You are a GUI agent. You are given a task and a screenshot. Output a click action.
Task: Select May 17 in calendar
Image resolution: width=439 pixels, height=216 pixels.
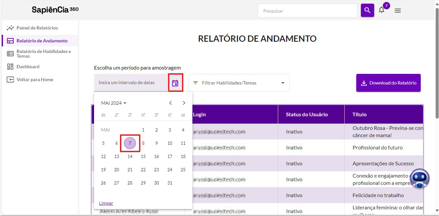pos(170,156)
